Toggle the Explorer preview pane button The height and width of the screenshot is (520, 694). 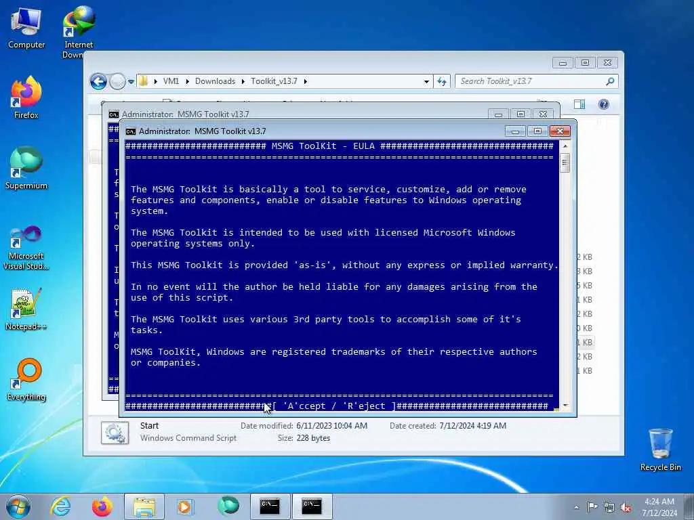click(x=579, y=104)
